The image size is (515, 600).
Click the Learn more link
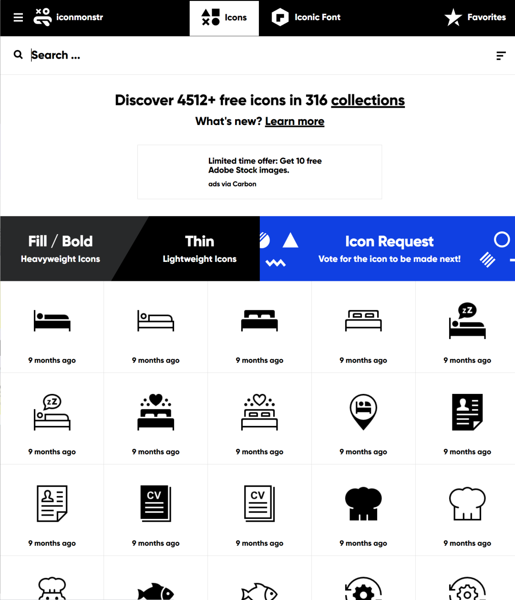click(294, 121)
